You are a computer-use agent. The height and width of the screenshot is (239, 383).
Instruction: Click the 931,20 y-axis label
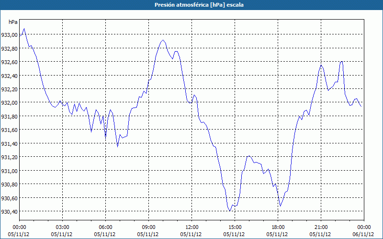[x=9, y=157]
